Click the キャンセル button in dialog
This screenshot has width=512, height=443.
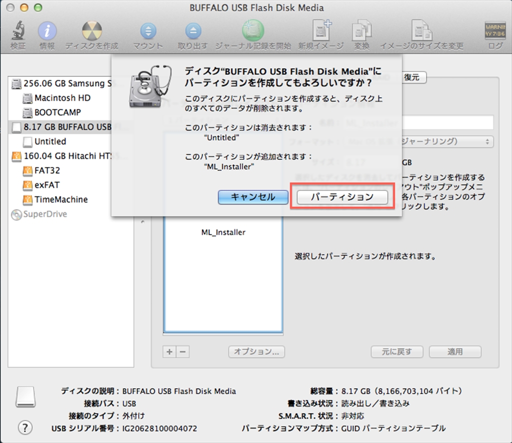[x=253, y=197]
